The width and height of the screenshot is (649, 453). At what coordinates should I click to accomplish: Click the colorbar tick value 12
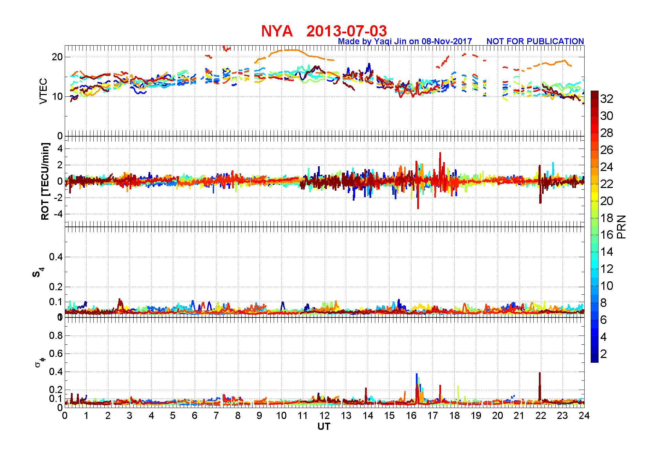click(607, 269)
